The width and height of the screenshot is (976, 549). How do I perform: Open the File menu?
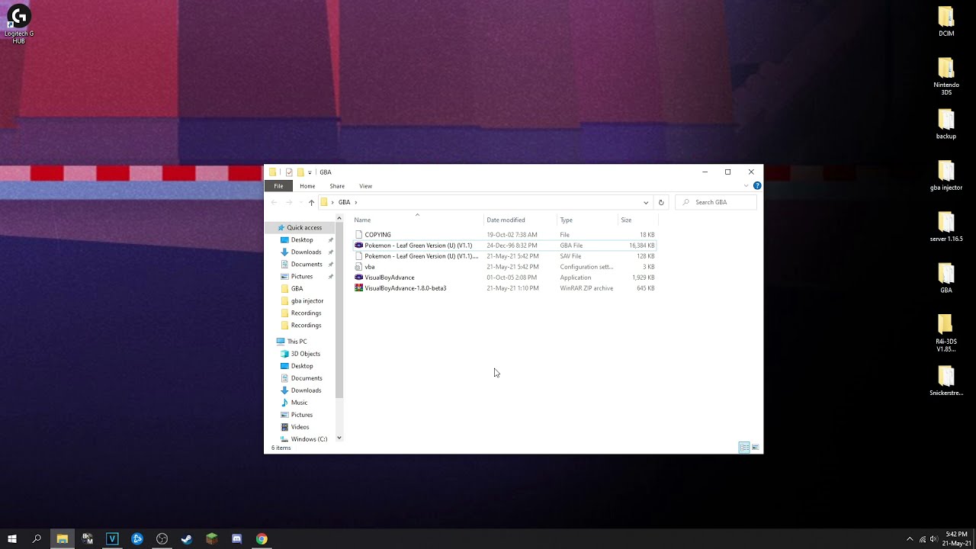click(x=278, y=186)
